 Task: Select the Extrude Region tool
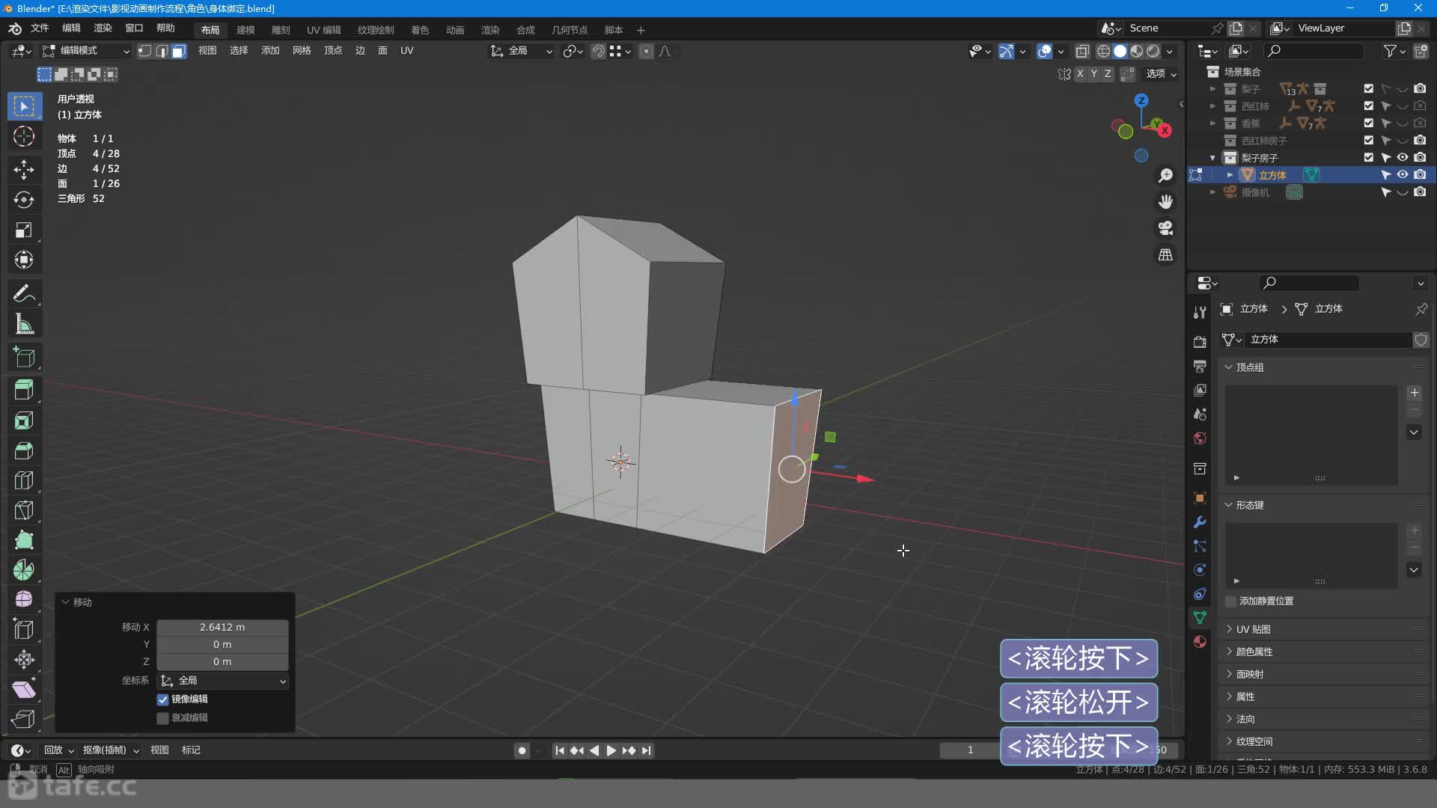pyautogui.click(x=24, y=390)
